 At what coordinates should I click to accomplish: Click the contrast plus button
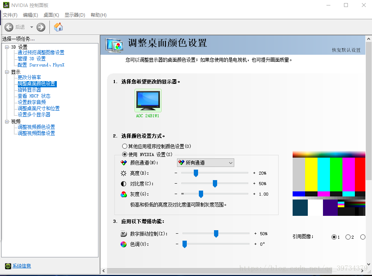254,184
